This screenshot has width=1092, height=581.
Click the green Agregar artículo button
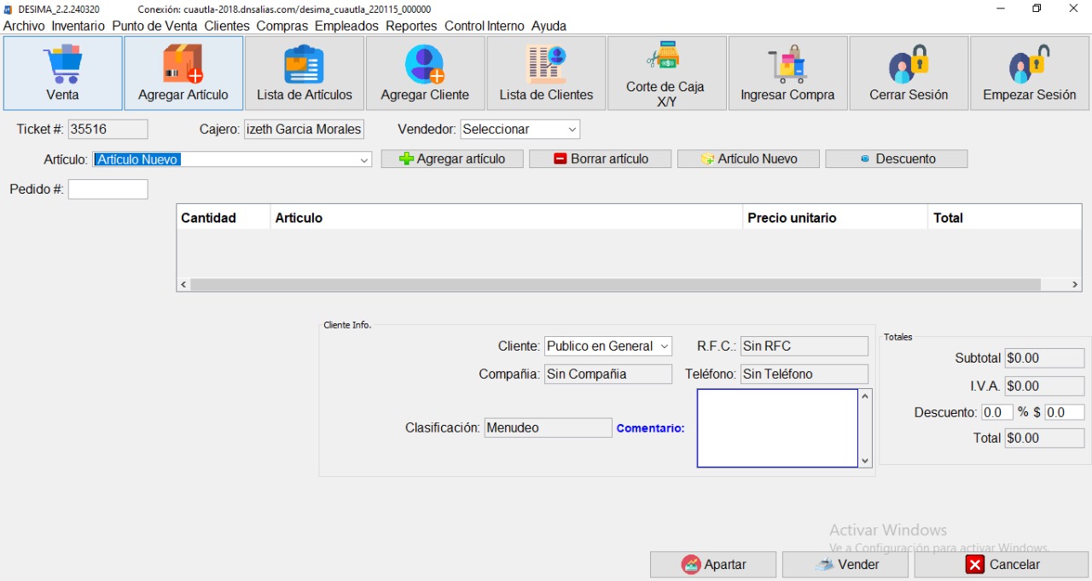[452, 159]
